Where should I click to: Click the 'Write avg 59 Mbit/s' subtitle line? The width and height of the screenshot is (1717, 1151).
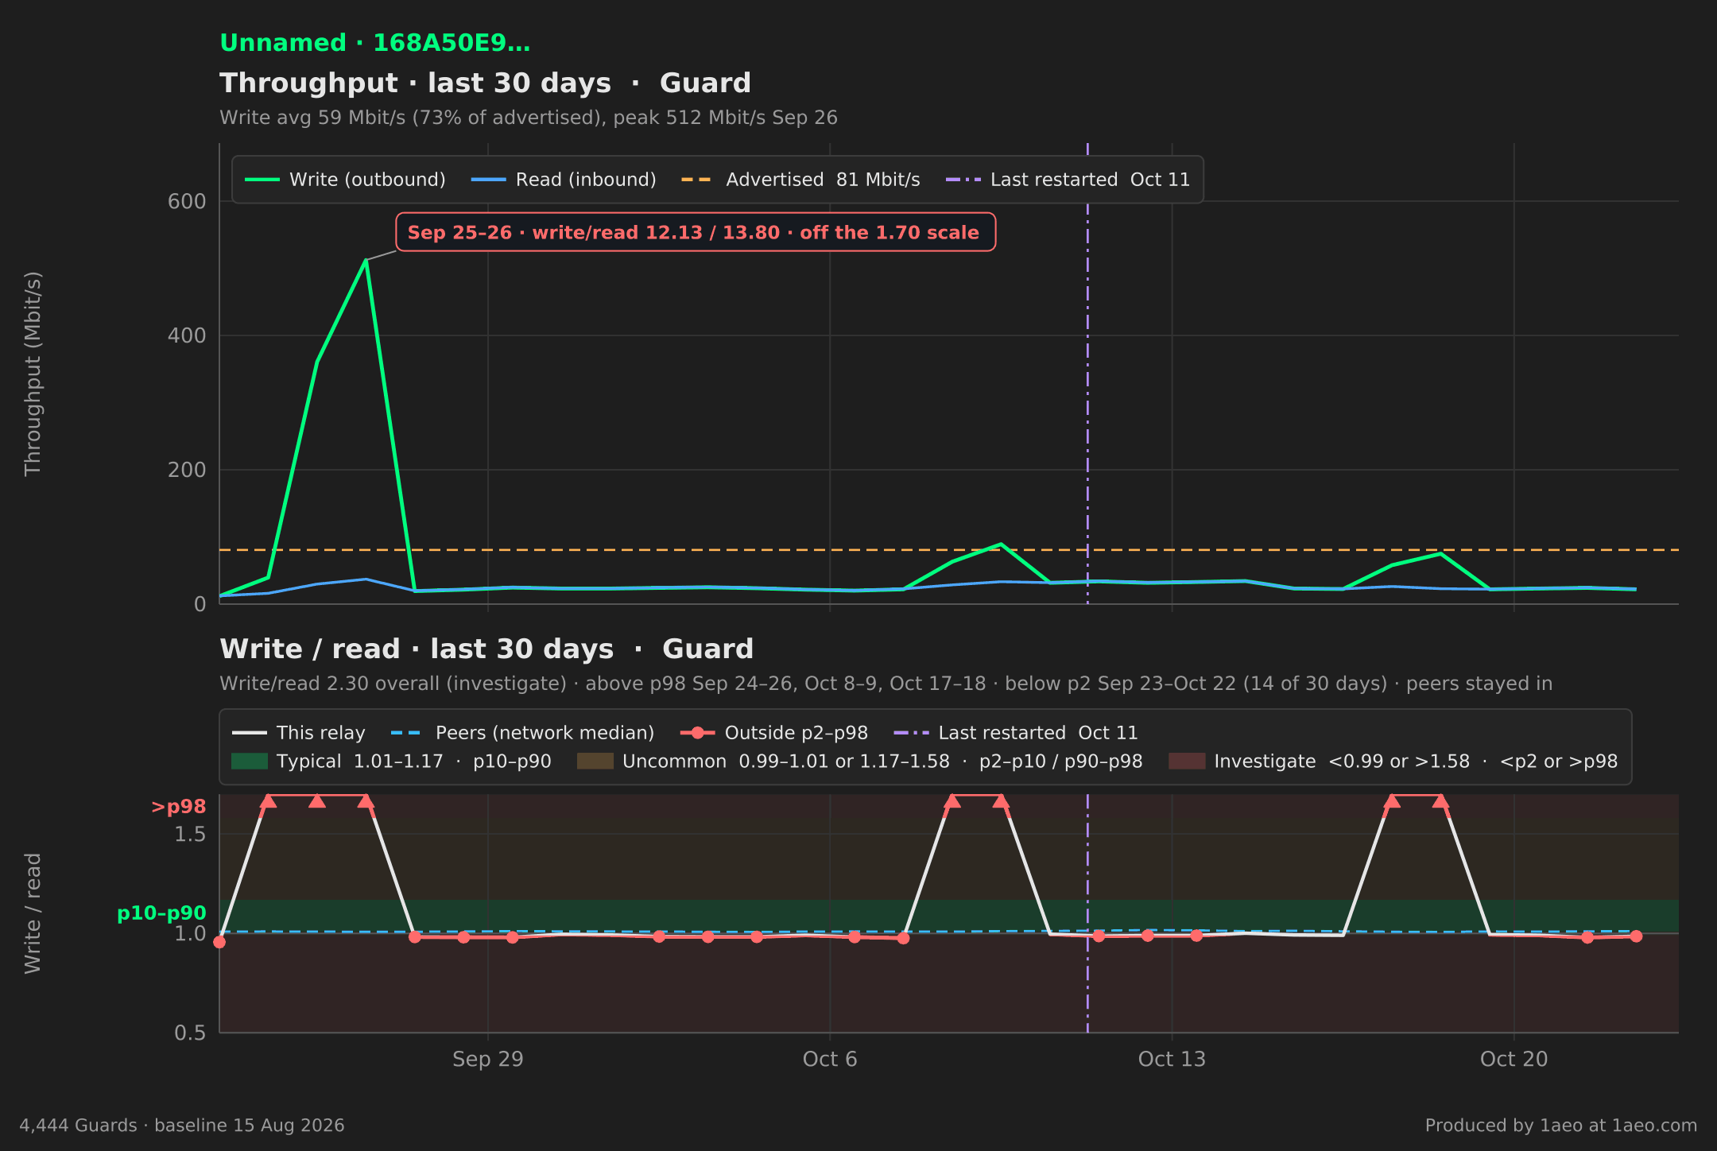tap(529, 118)
